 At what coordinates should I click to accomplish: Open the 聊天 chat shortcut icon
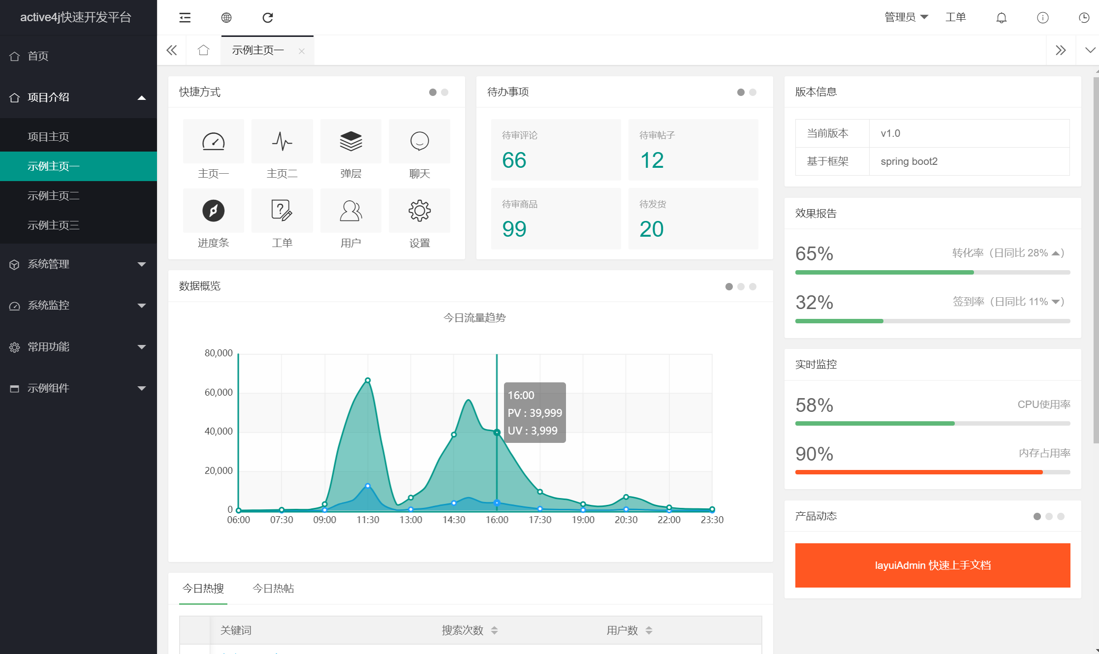[x=419, y=141]
